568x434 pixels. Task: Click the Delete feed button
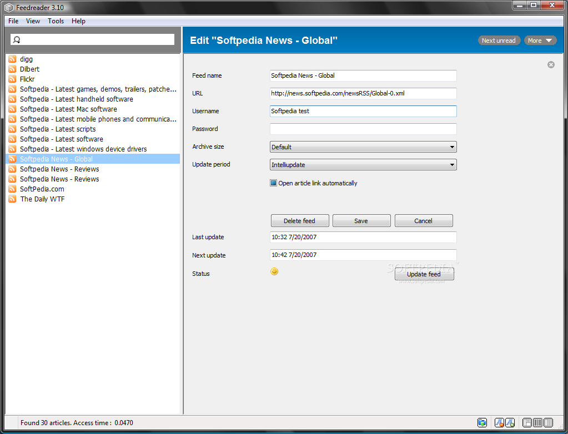click(300, 221)
